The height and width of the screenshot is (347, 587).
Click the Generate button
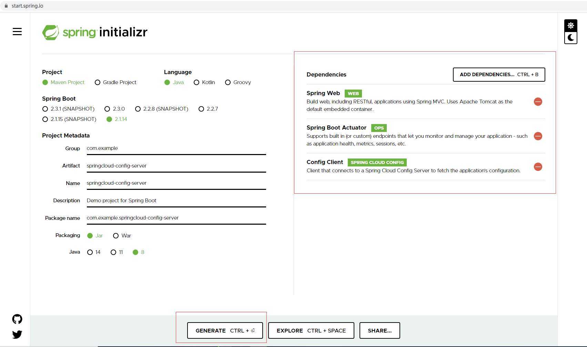tap(225, 330)
